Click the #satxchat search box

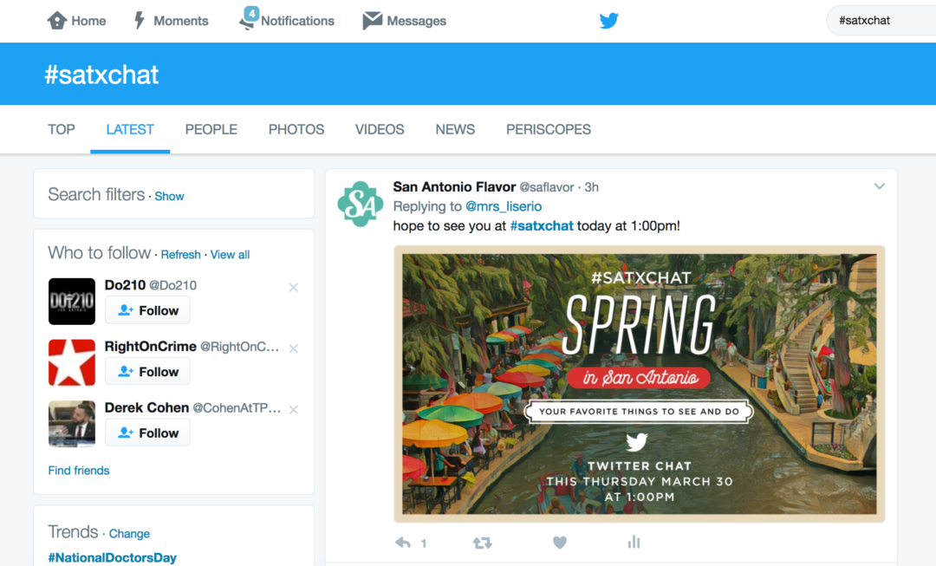[880, 20]
